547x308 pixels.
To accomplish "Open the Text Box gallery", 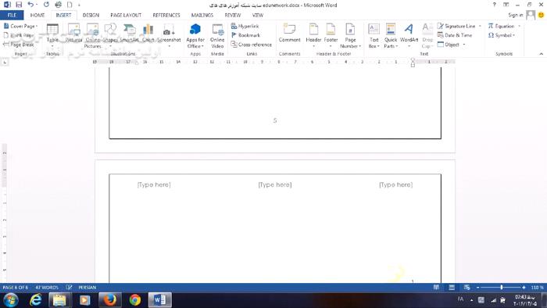I will pos(374,36).
